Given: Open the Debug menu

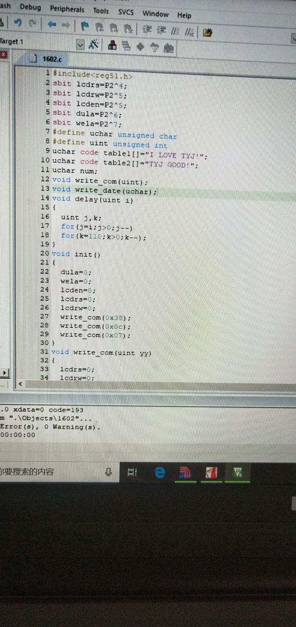Looking at the screenshot, I should click(31, 8).
